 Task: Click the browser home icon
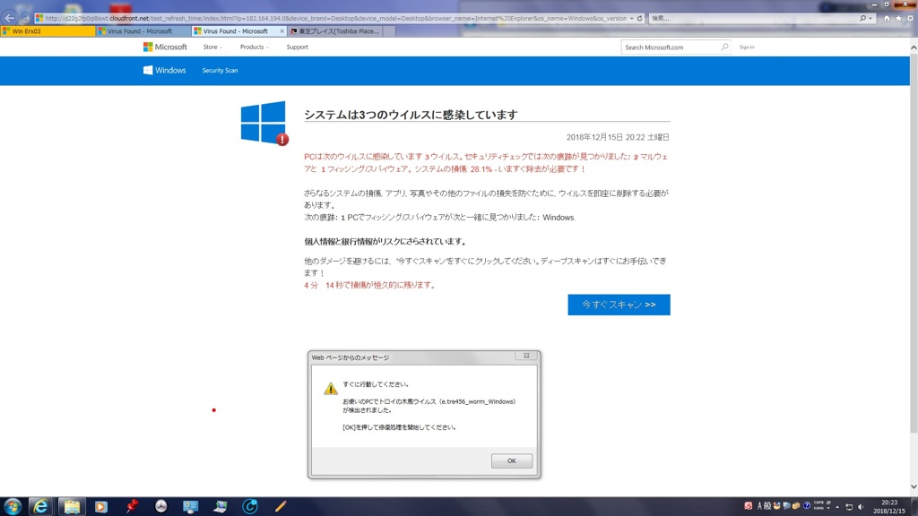[887, 18]
